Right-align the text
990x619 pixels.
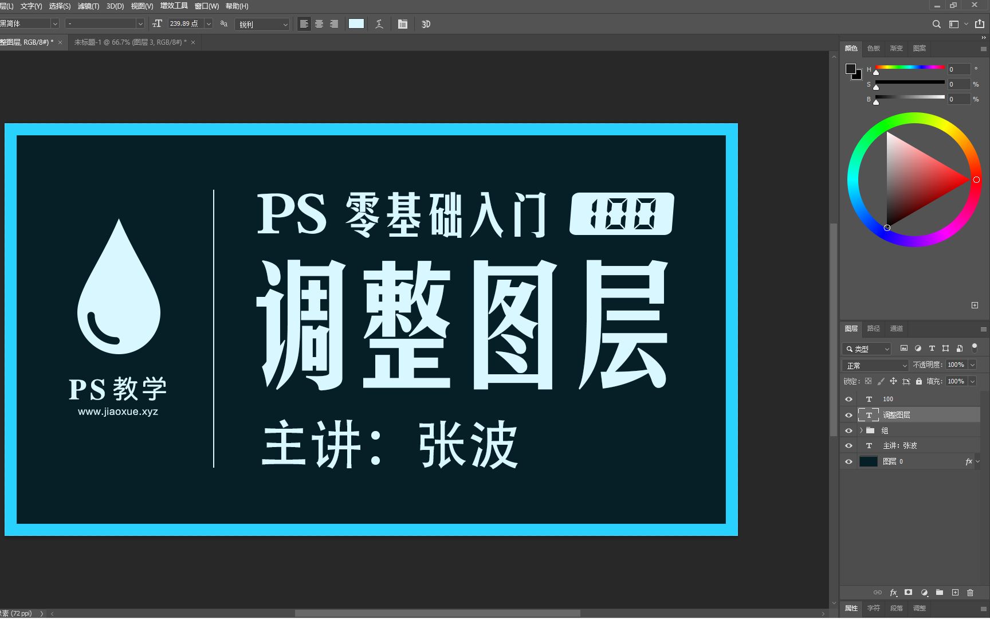(x=334, y=24)
